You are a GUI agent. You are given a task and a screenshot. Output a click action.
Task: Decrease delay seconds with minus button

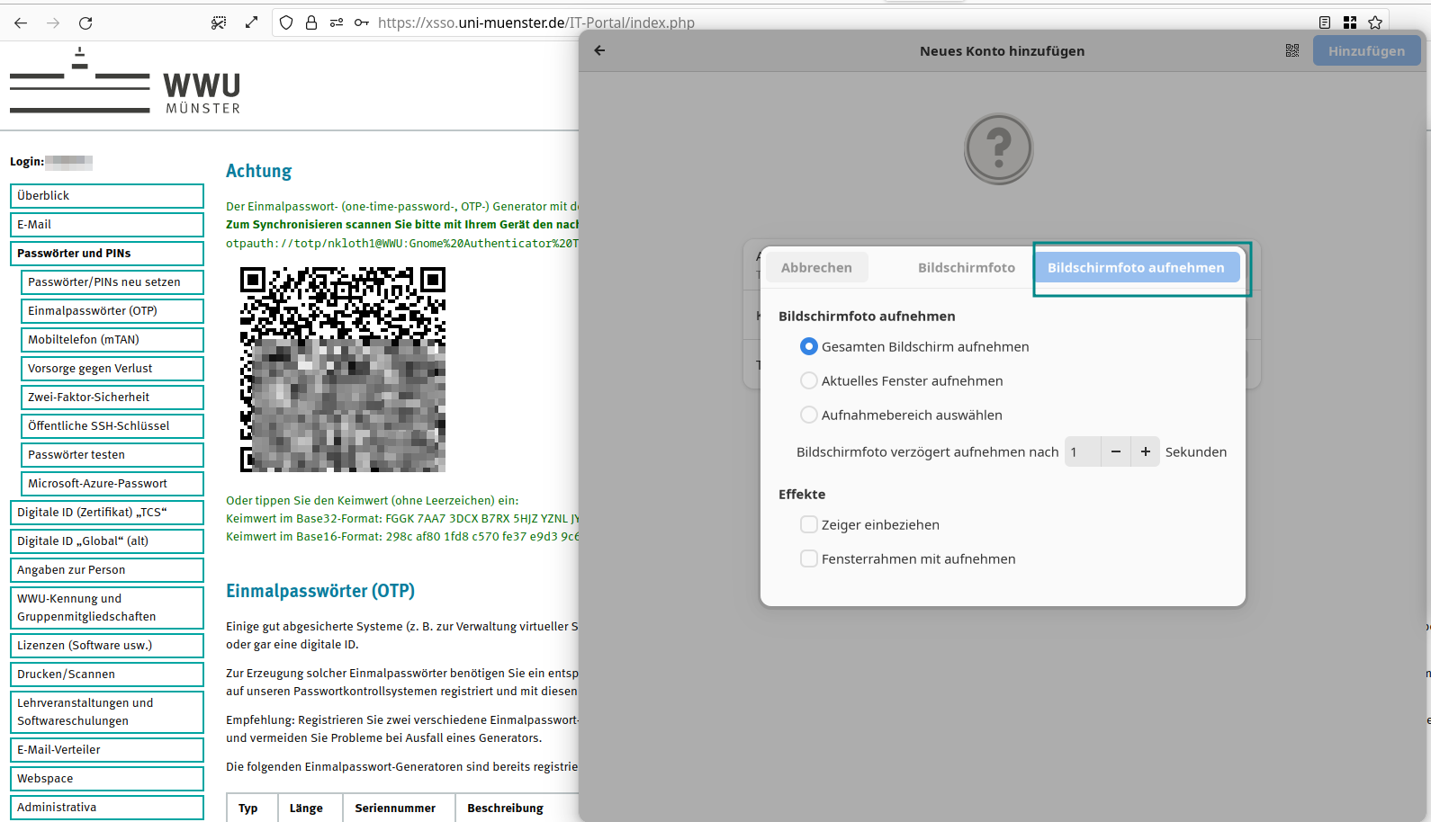pyautogui.click(x=1116, y=452)
